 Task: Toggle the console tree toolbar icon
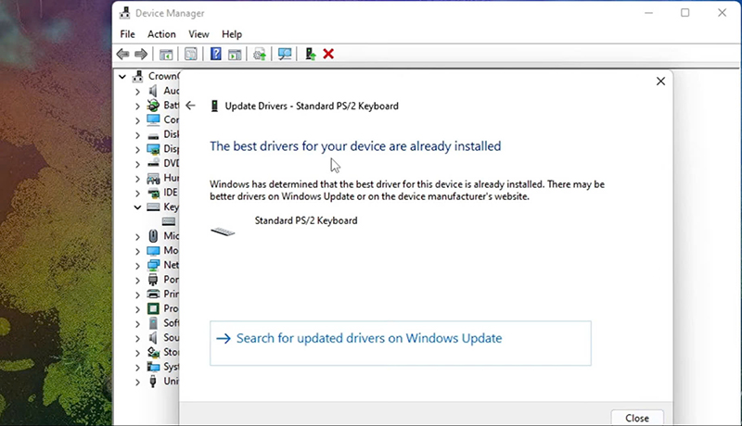click(x=166, y=55)
